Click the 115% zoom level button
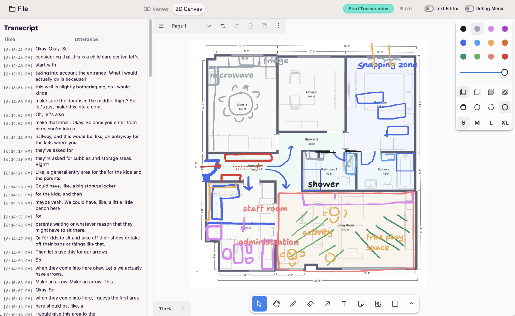 click(165, 308)
